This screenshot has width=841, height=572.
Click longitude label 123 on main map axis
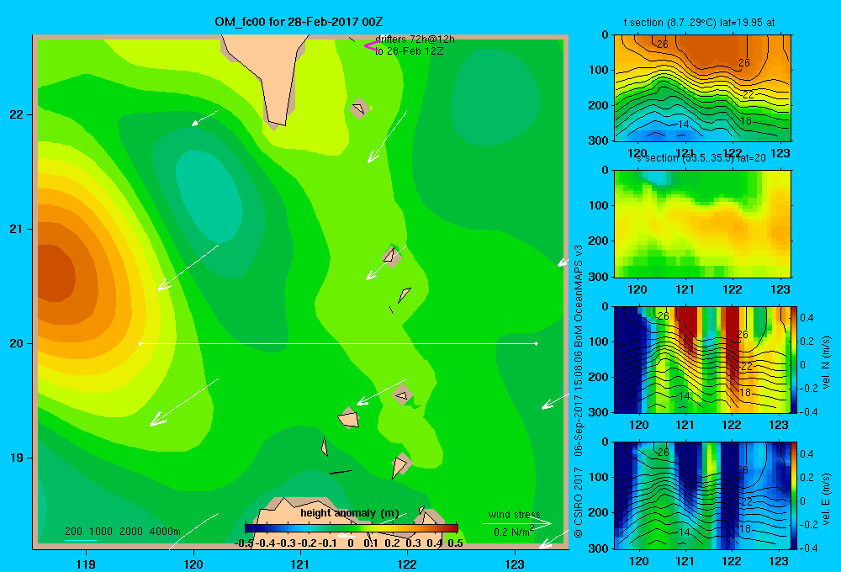515,564
